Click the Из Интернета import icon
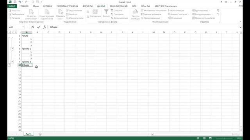This screenshot has height=140, width=250. click(10, 14)
